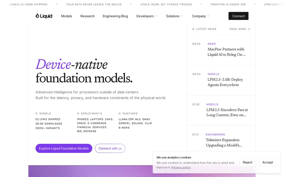
Task: Click the LATEST NEWS heading
Action: coord(206,29)
